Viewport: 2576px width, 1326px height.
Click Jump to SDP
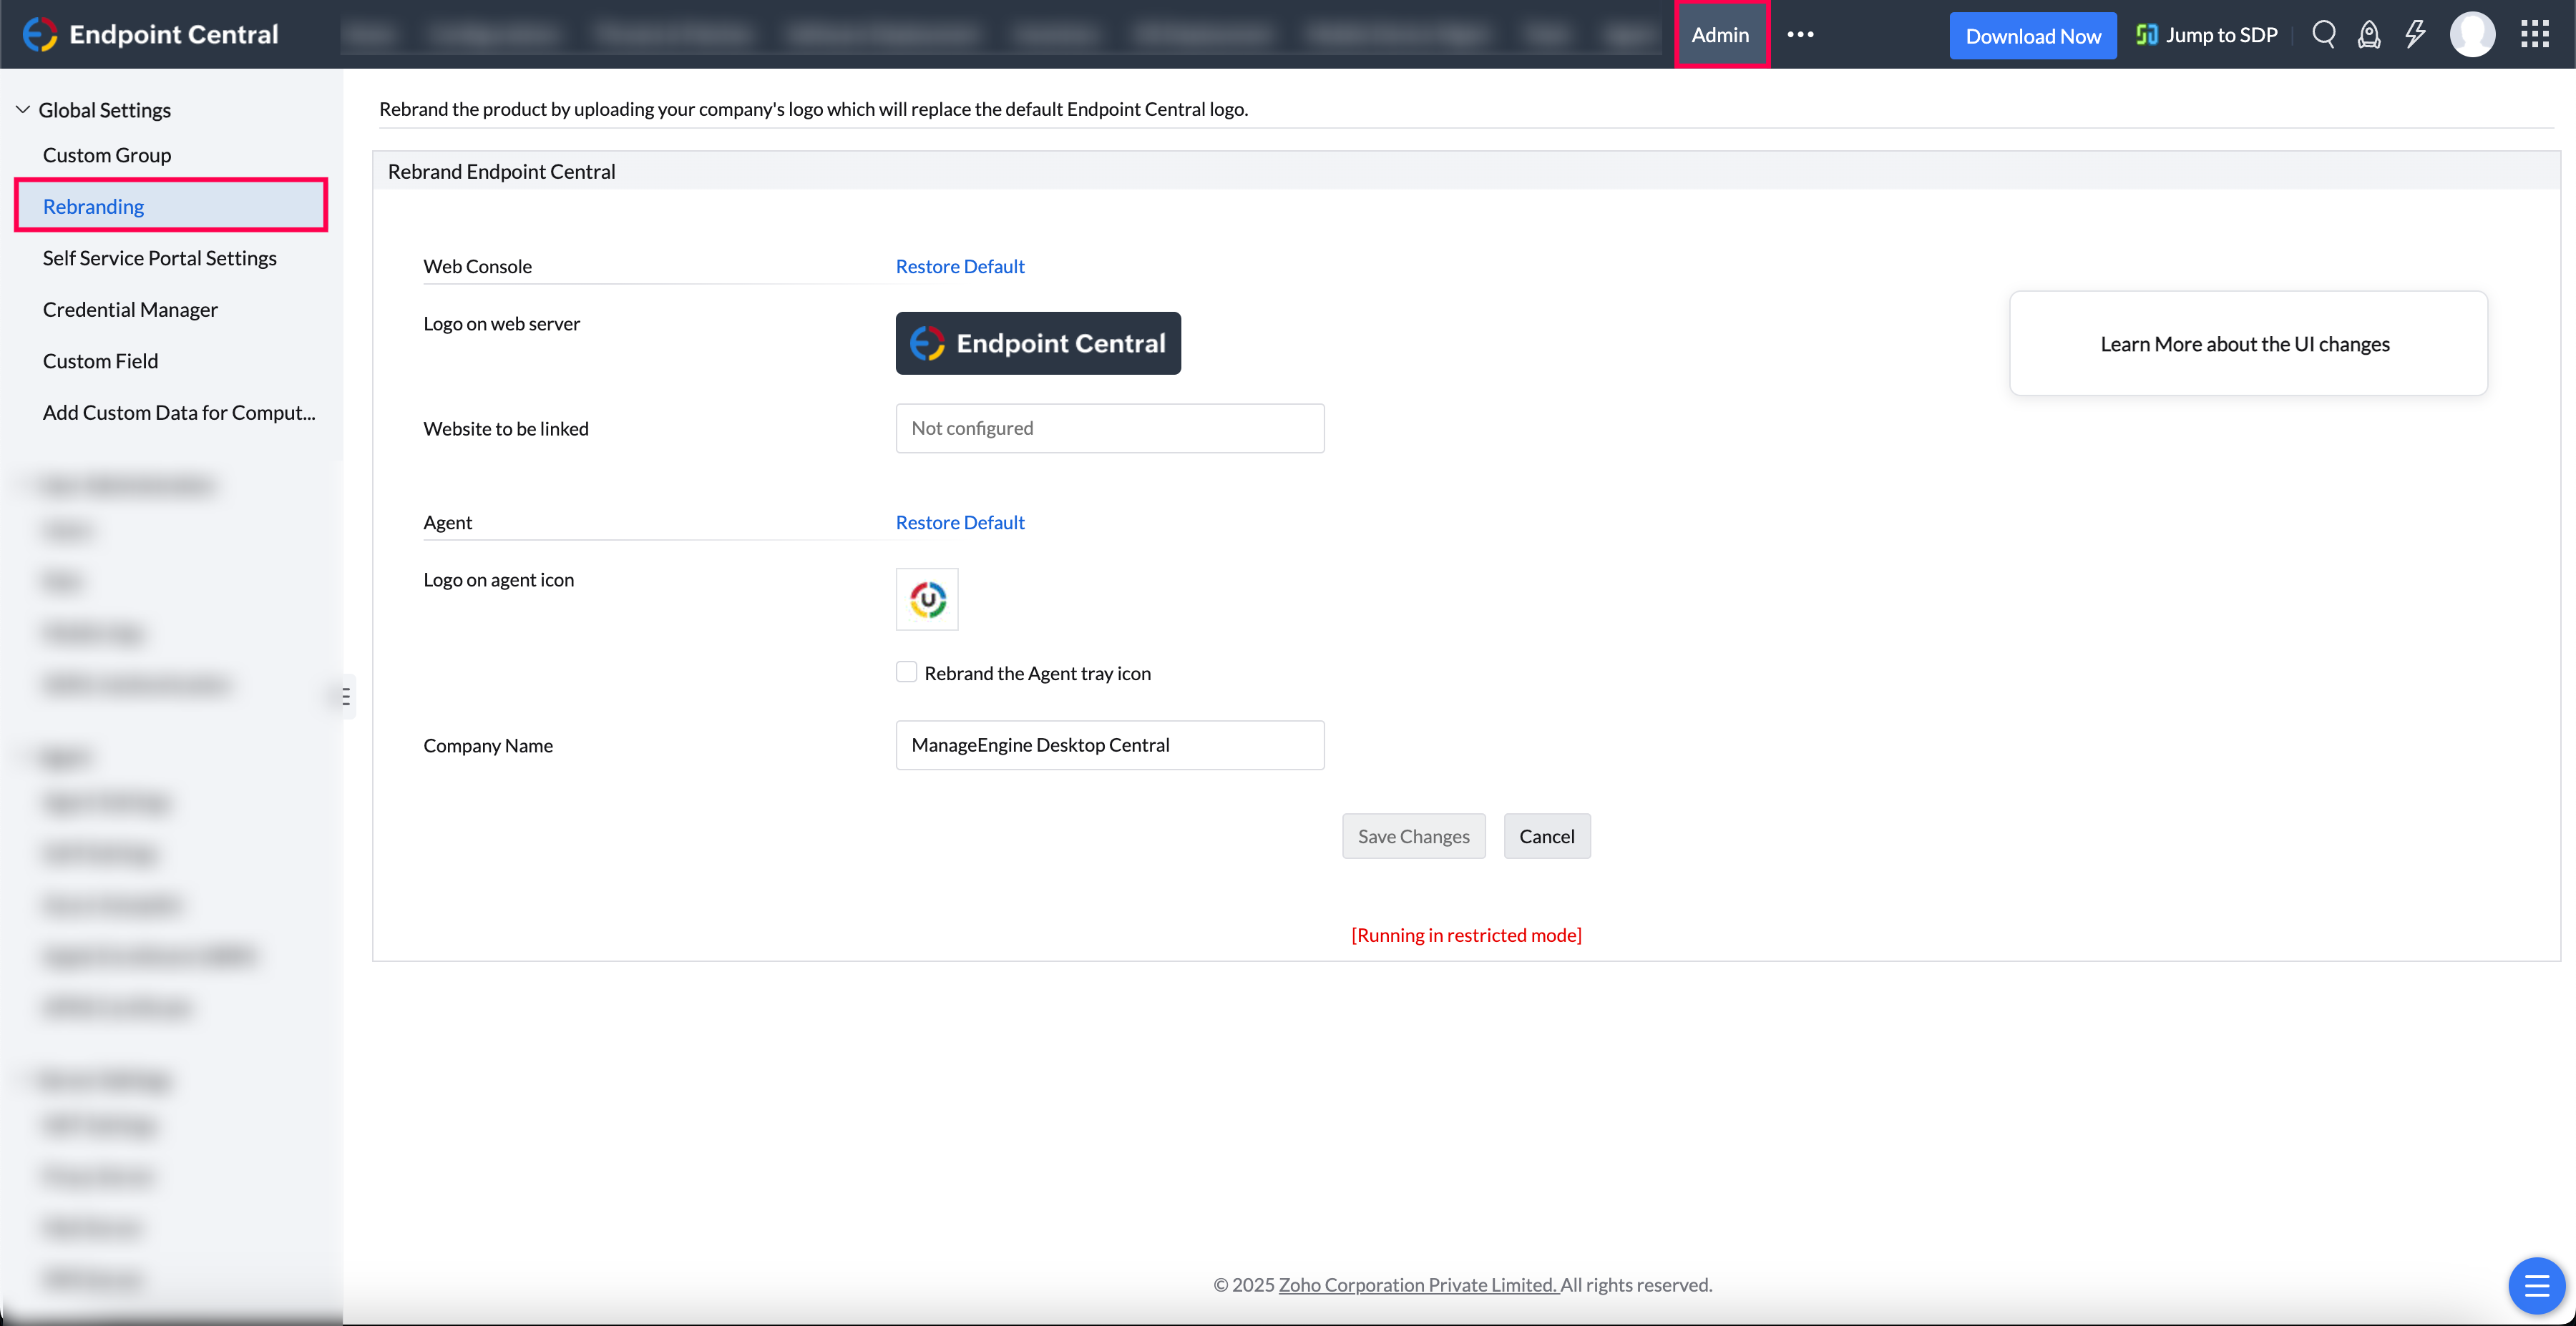pyautogui.click(x=2207, y=35)
